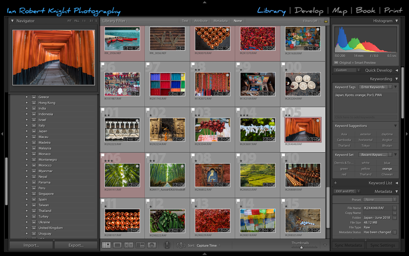Open Survey view icon
Image resolution: width=409 pixels, height=256 pixels.
(x=140, y=245)
